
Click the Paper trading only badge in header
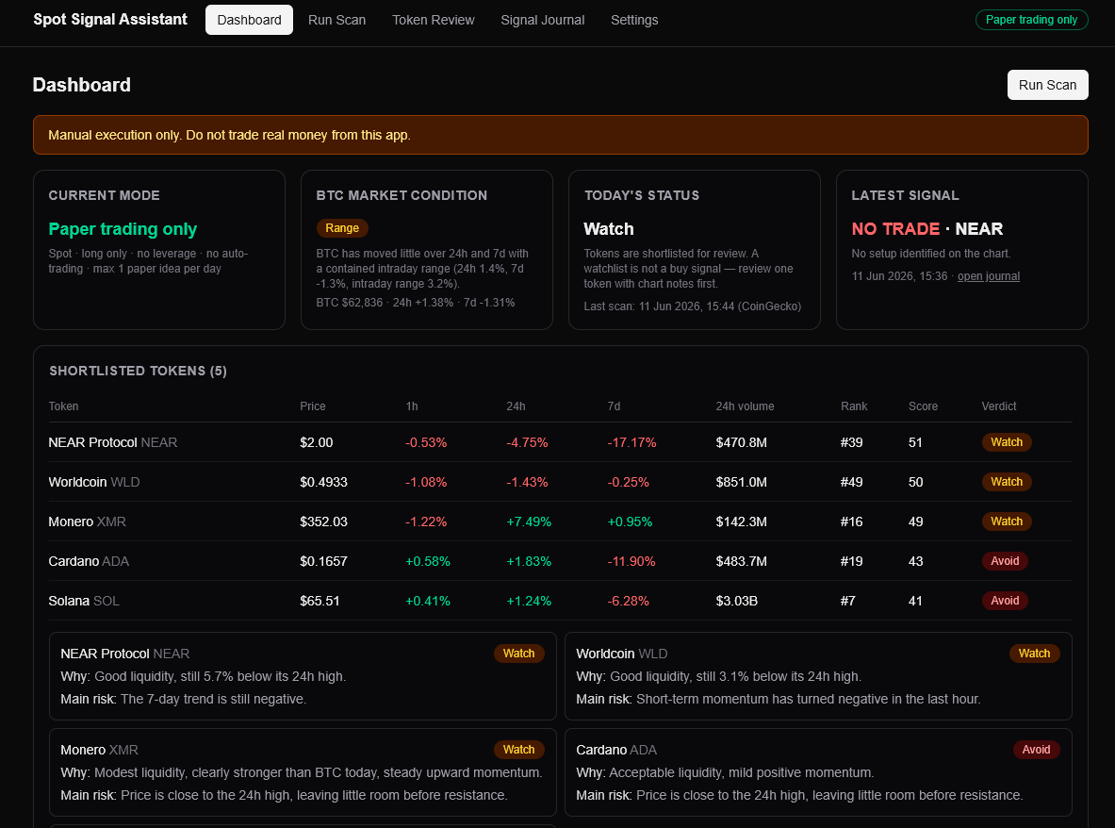[1031, 20]
